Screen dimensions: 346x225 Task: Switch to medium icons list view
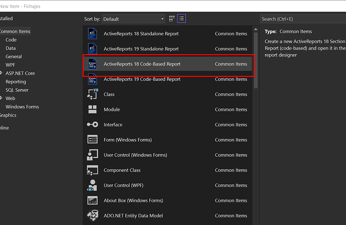[x=182, y=19]
